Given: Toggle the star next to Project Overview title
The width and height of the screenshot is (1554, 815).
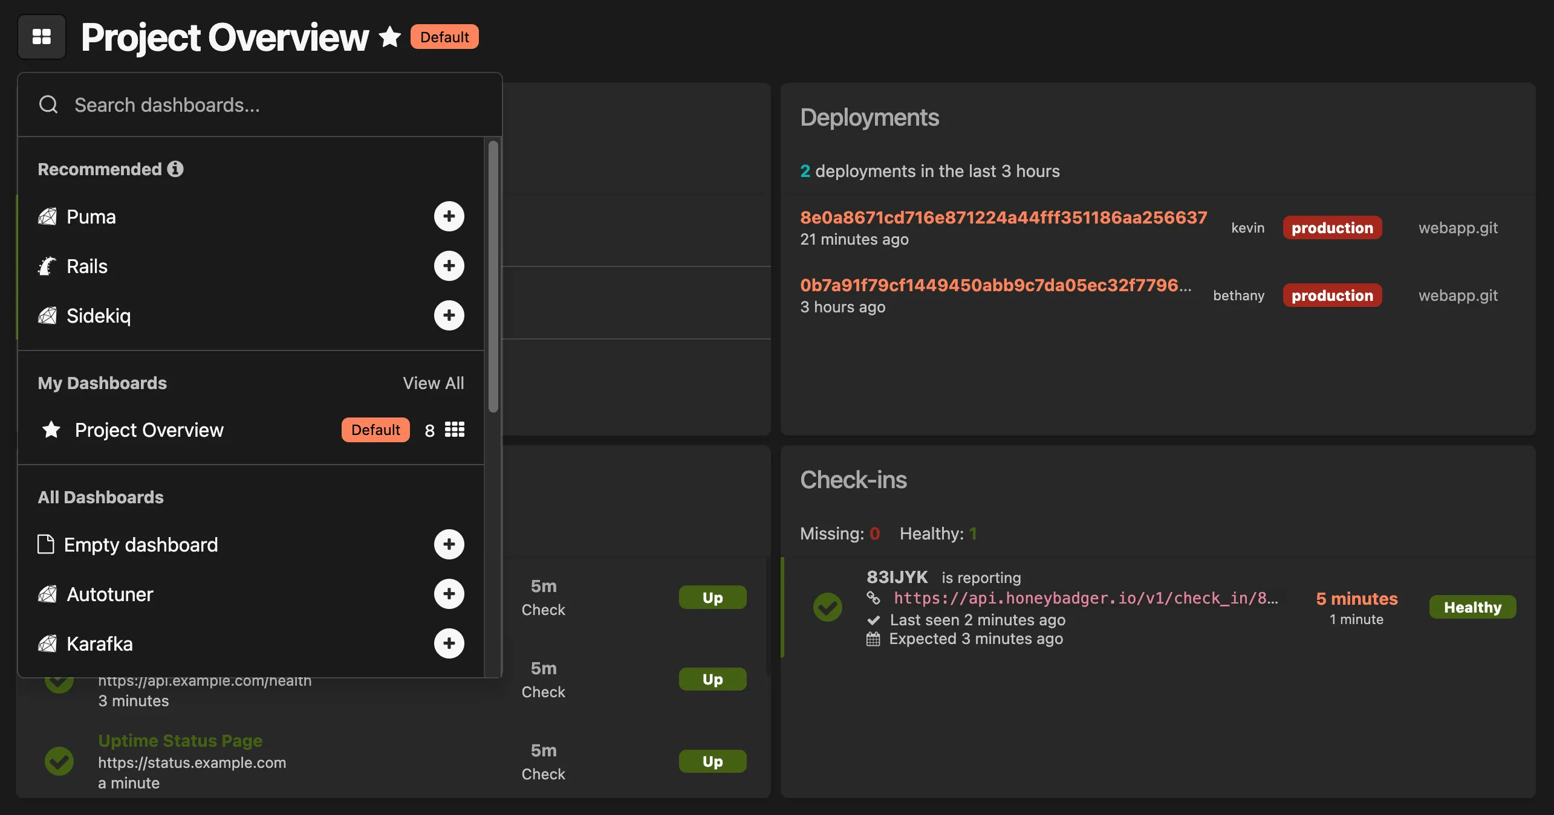Looking at the screenshot, I should click(x=390, y=36).
